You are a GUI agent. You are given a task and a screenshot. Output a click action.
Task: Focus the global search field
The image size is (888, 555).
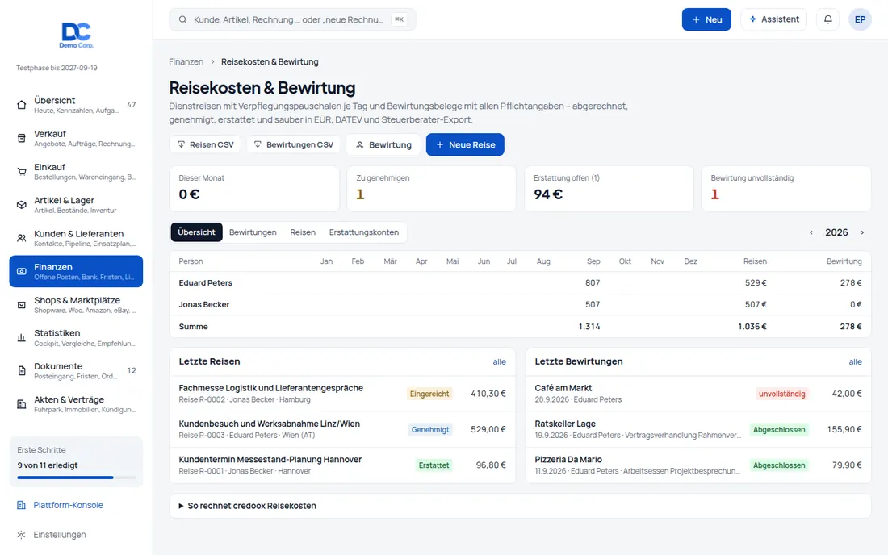(292, 19)
